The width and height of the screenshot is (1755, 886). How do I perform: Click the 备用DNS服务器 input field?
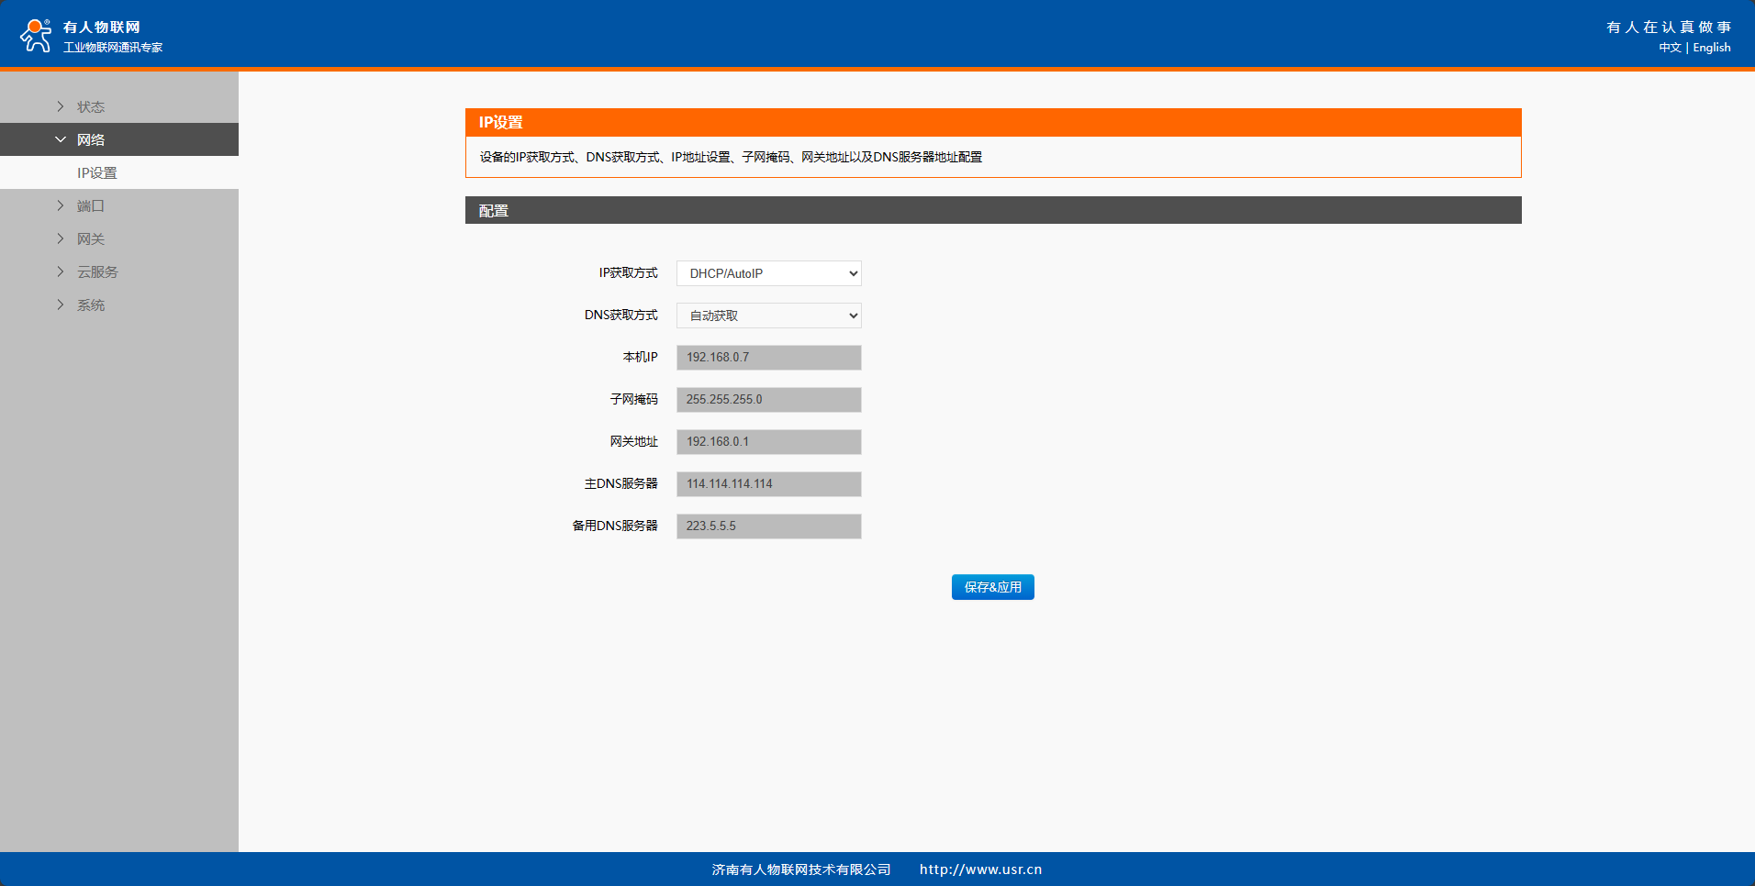tap(768, 526)
